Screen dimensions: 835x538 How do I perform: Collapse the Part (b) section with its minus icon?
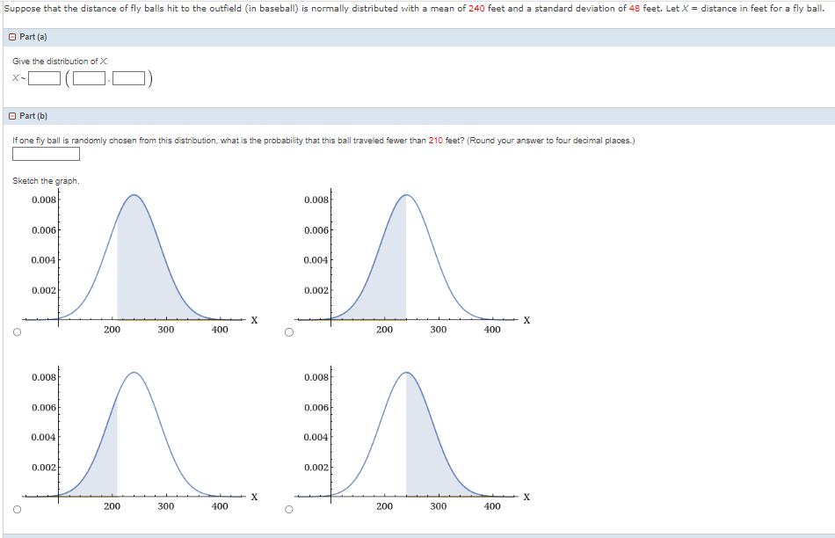tap(11, 115)
